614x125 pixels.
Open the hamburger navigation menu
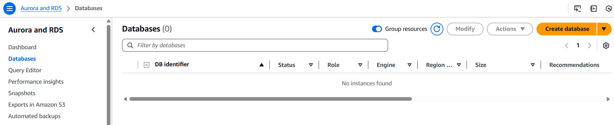[x=10, y=9]
